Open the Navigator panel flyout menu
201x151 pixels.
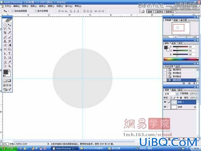[197, 20]
